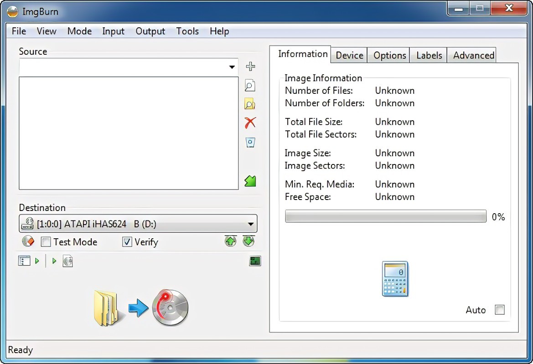Select the Labels tab
The image size is (533, 364).
(428, 55)
